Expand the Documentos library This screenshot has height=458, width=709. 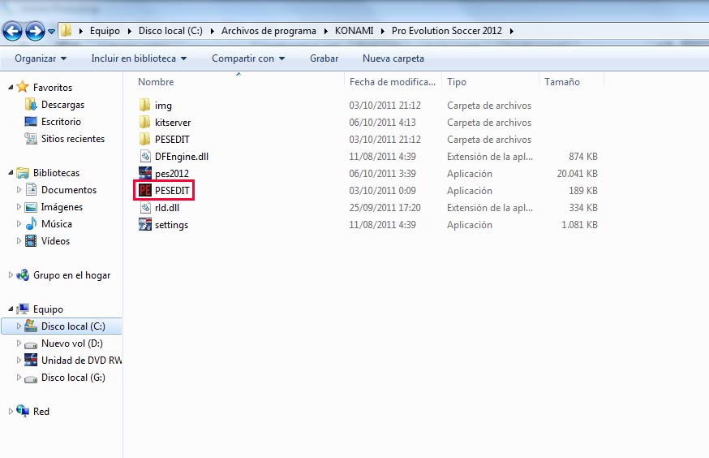19,190
